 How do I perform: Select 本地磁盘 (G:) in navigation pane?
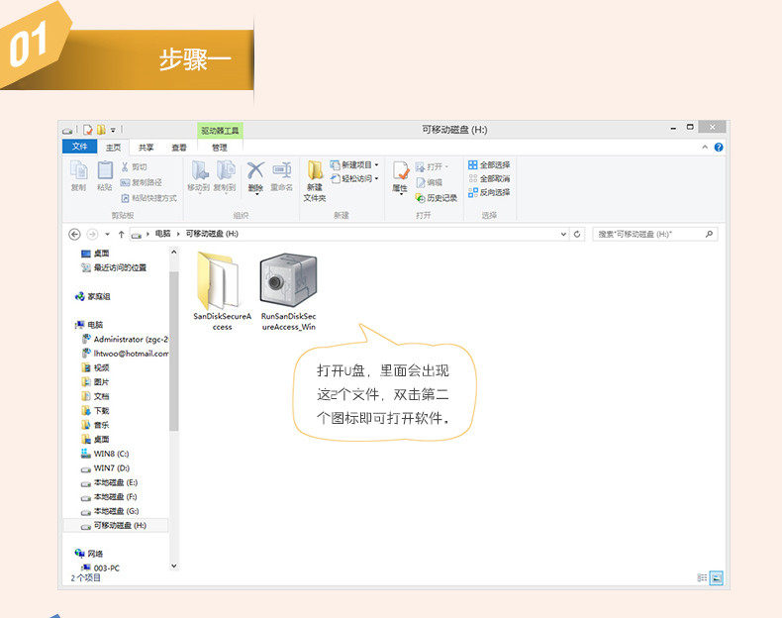click(x=110, y=511)
